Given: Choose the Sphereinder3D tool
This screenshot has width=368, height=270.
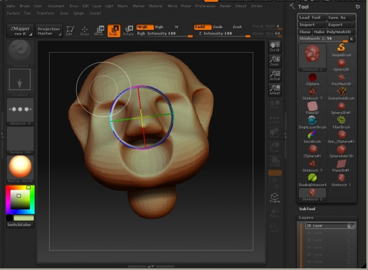Looking at the screenshot, I should 341,151.
